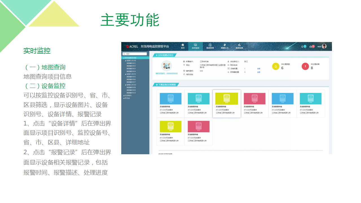Screen dimensions: 361x203
Task: Go to the 首页 home tab
Action: coord(182,46)
